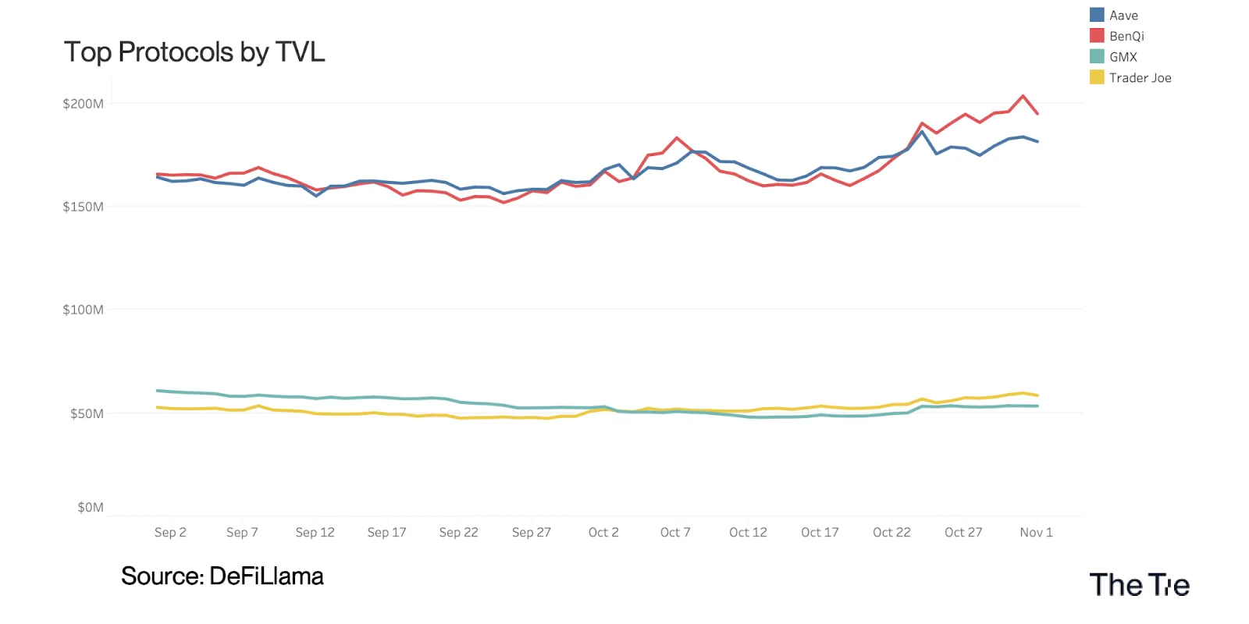1249x624 pixels.
Task: Select the BenQi legend label
Action: click(x=1126, y=37)
